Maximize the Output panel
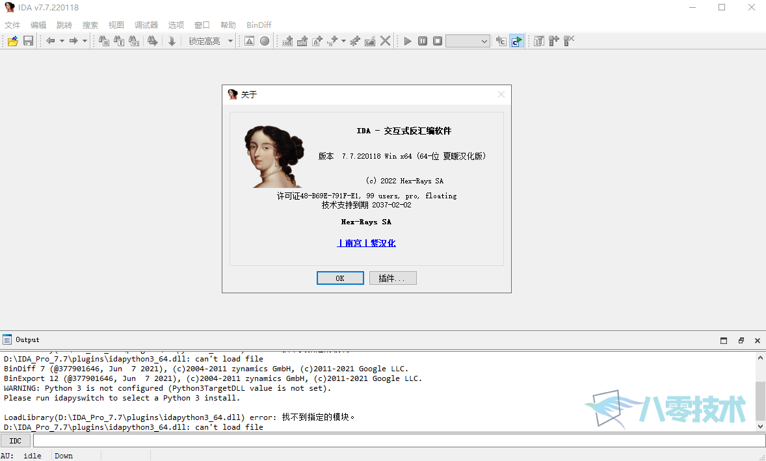This screenshot has width=766, height=461. pos(724,340)
